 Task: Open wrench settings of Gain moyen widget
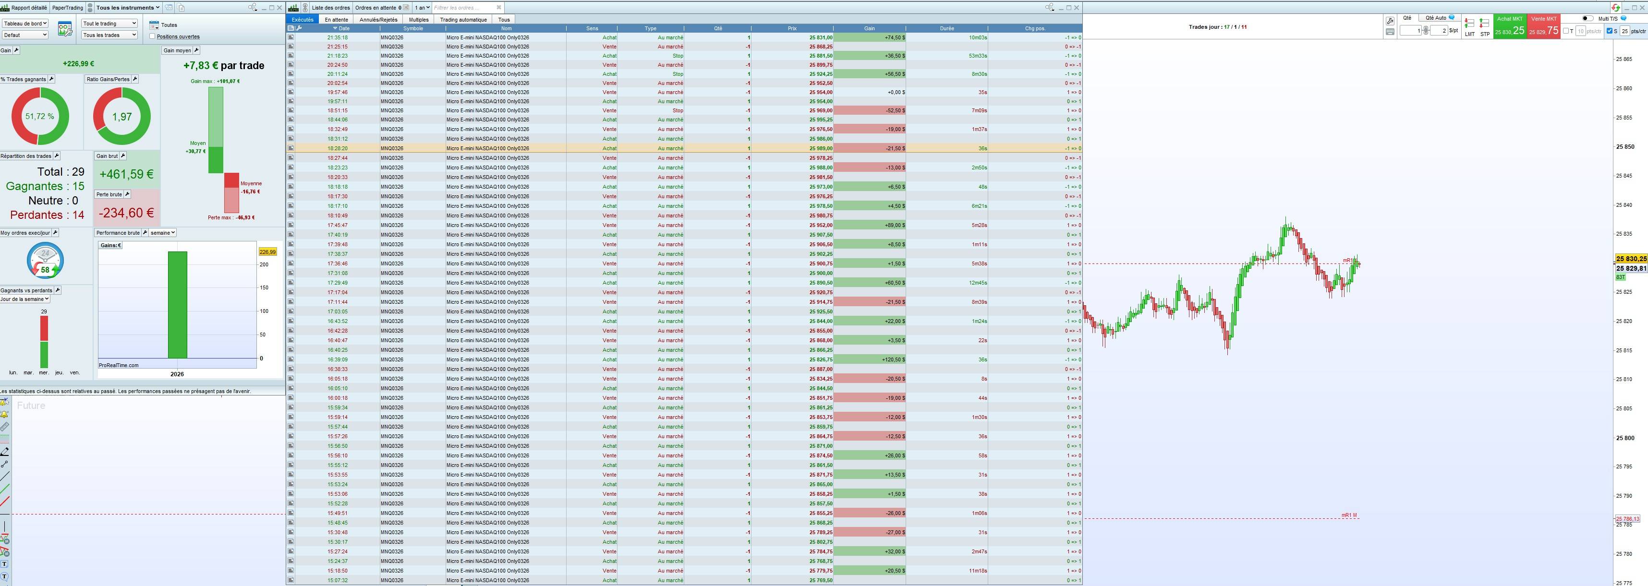pos(196,50)
